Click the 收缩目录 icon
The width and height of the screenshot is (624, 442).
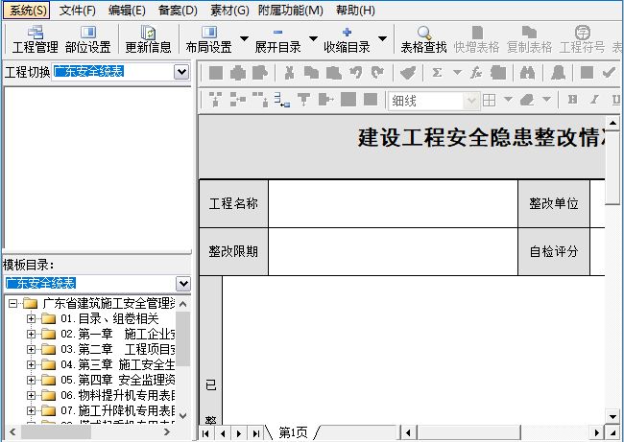pyautogui.click(x=347, y=39)
